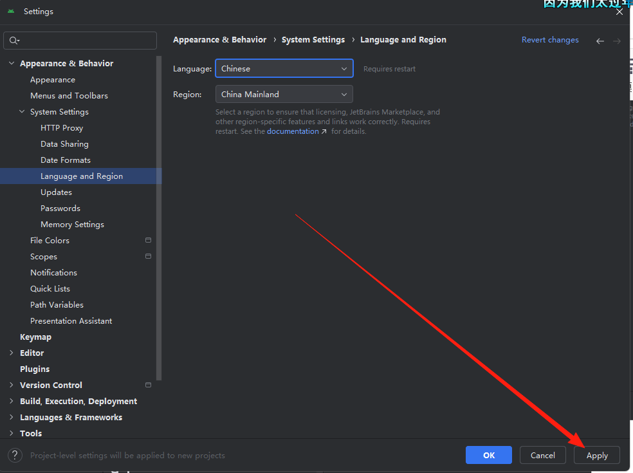The image size is (633, 473).
Task: Open Updates settings page
Action: pyautogui.click(x=56, y=192)
